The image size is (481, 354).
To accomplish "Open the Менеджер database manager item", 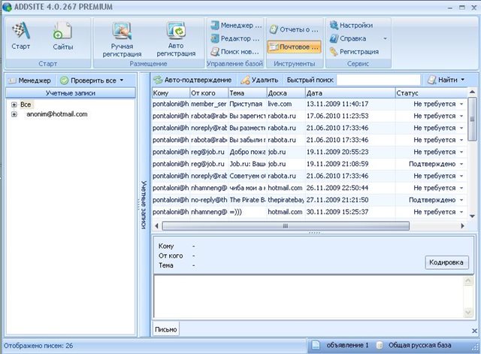I will pyautogui.click(x=236, y=26).
